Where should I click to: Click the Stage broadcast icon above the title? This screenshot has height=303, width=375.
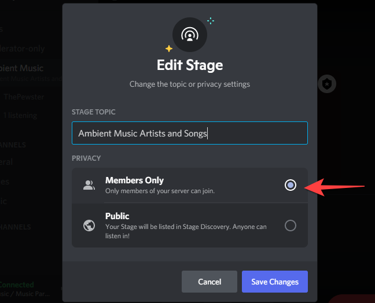coord(189,35)
